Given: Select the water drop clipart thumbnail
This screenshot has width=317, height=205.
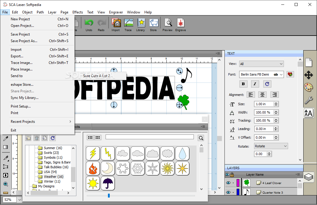Looking at the screenshot, I should coord(182,154).
